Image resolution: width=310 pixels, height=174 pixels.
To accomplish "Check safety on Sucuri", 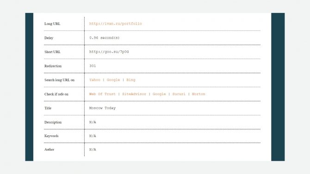I will click(179, 94).
